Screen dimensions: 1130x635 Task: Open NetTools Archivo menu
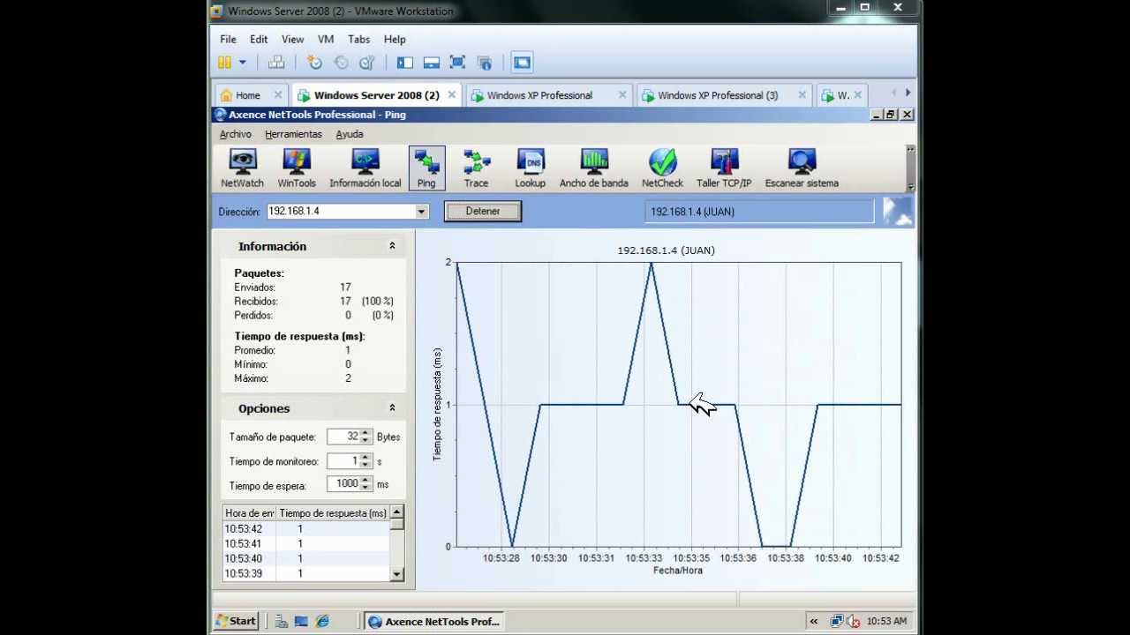click(x=236, y=134)
